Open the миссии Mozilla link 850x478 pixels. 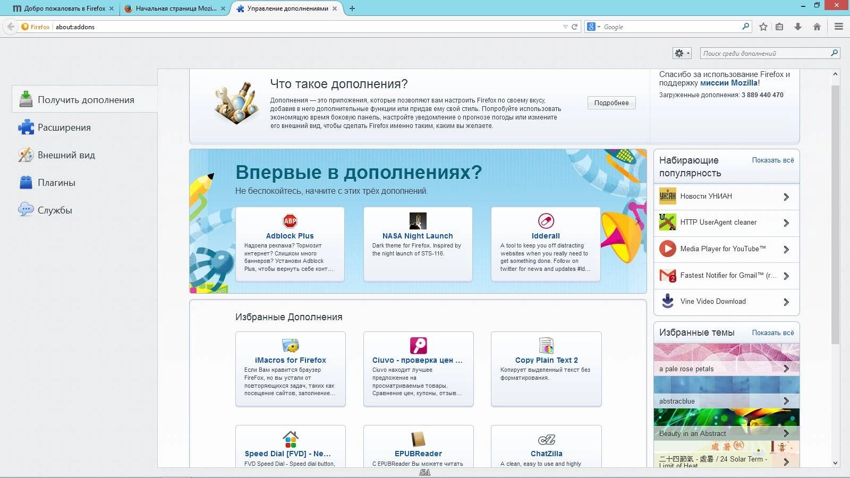pyautogui.click(x=729, y=83)
